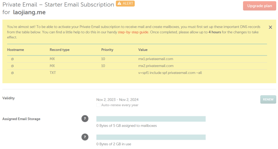Dismiss the yellow DNS setup notice
278x149 pixels.
[270, 27]
